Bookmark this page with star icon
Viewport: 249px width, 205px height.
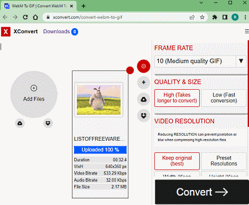coord(202,17)
